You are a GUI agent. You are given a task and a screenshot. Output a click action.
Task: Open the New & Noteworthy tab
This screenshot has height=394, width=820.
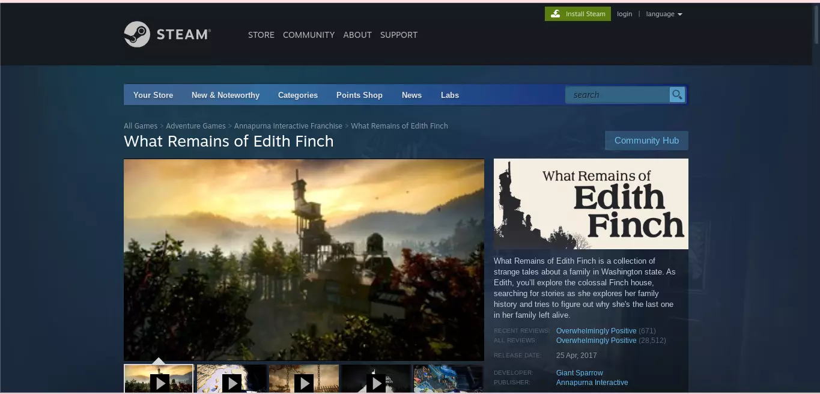225,95
